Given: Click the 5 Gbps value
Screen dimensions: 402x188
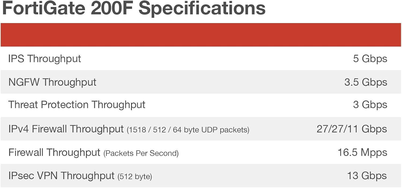Looking at the screenshot, I should pos(370,59).
